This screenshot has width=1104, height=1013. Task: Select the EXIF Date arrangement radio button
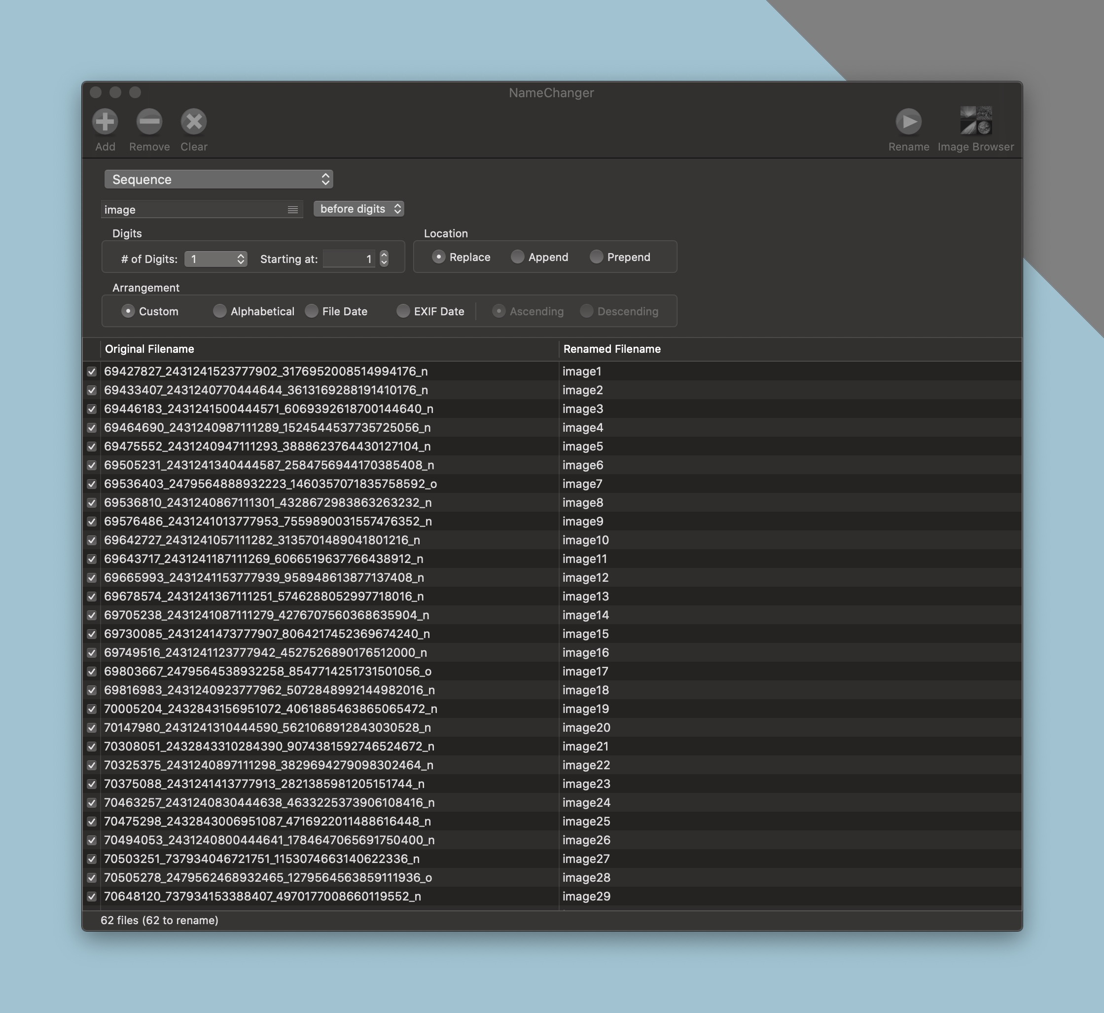click(403, 311)
